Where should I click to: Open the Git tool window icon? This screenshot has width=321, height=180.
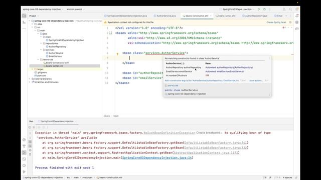click(x=24, y=172)
